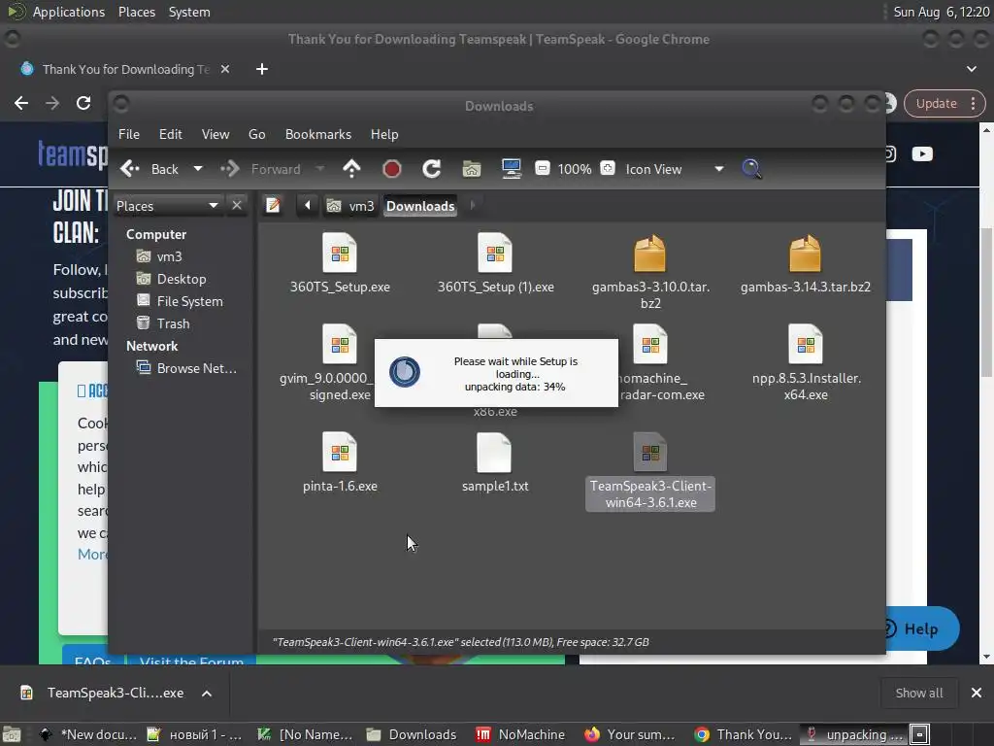
Task: Zoom in with the plus icon
Action: coord(608,168)
